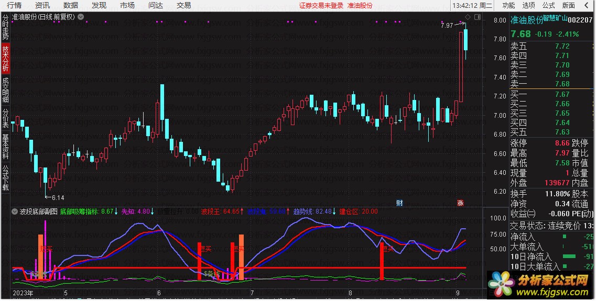Click the diamond icon above the chart
Viewport: 597px width, 301px height.
click(468, 17)
